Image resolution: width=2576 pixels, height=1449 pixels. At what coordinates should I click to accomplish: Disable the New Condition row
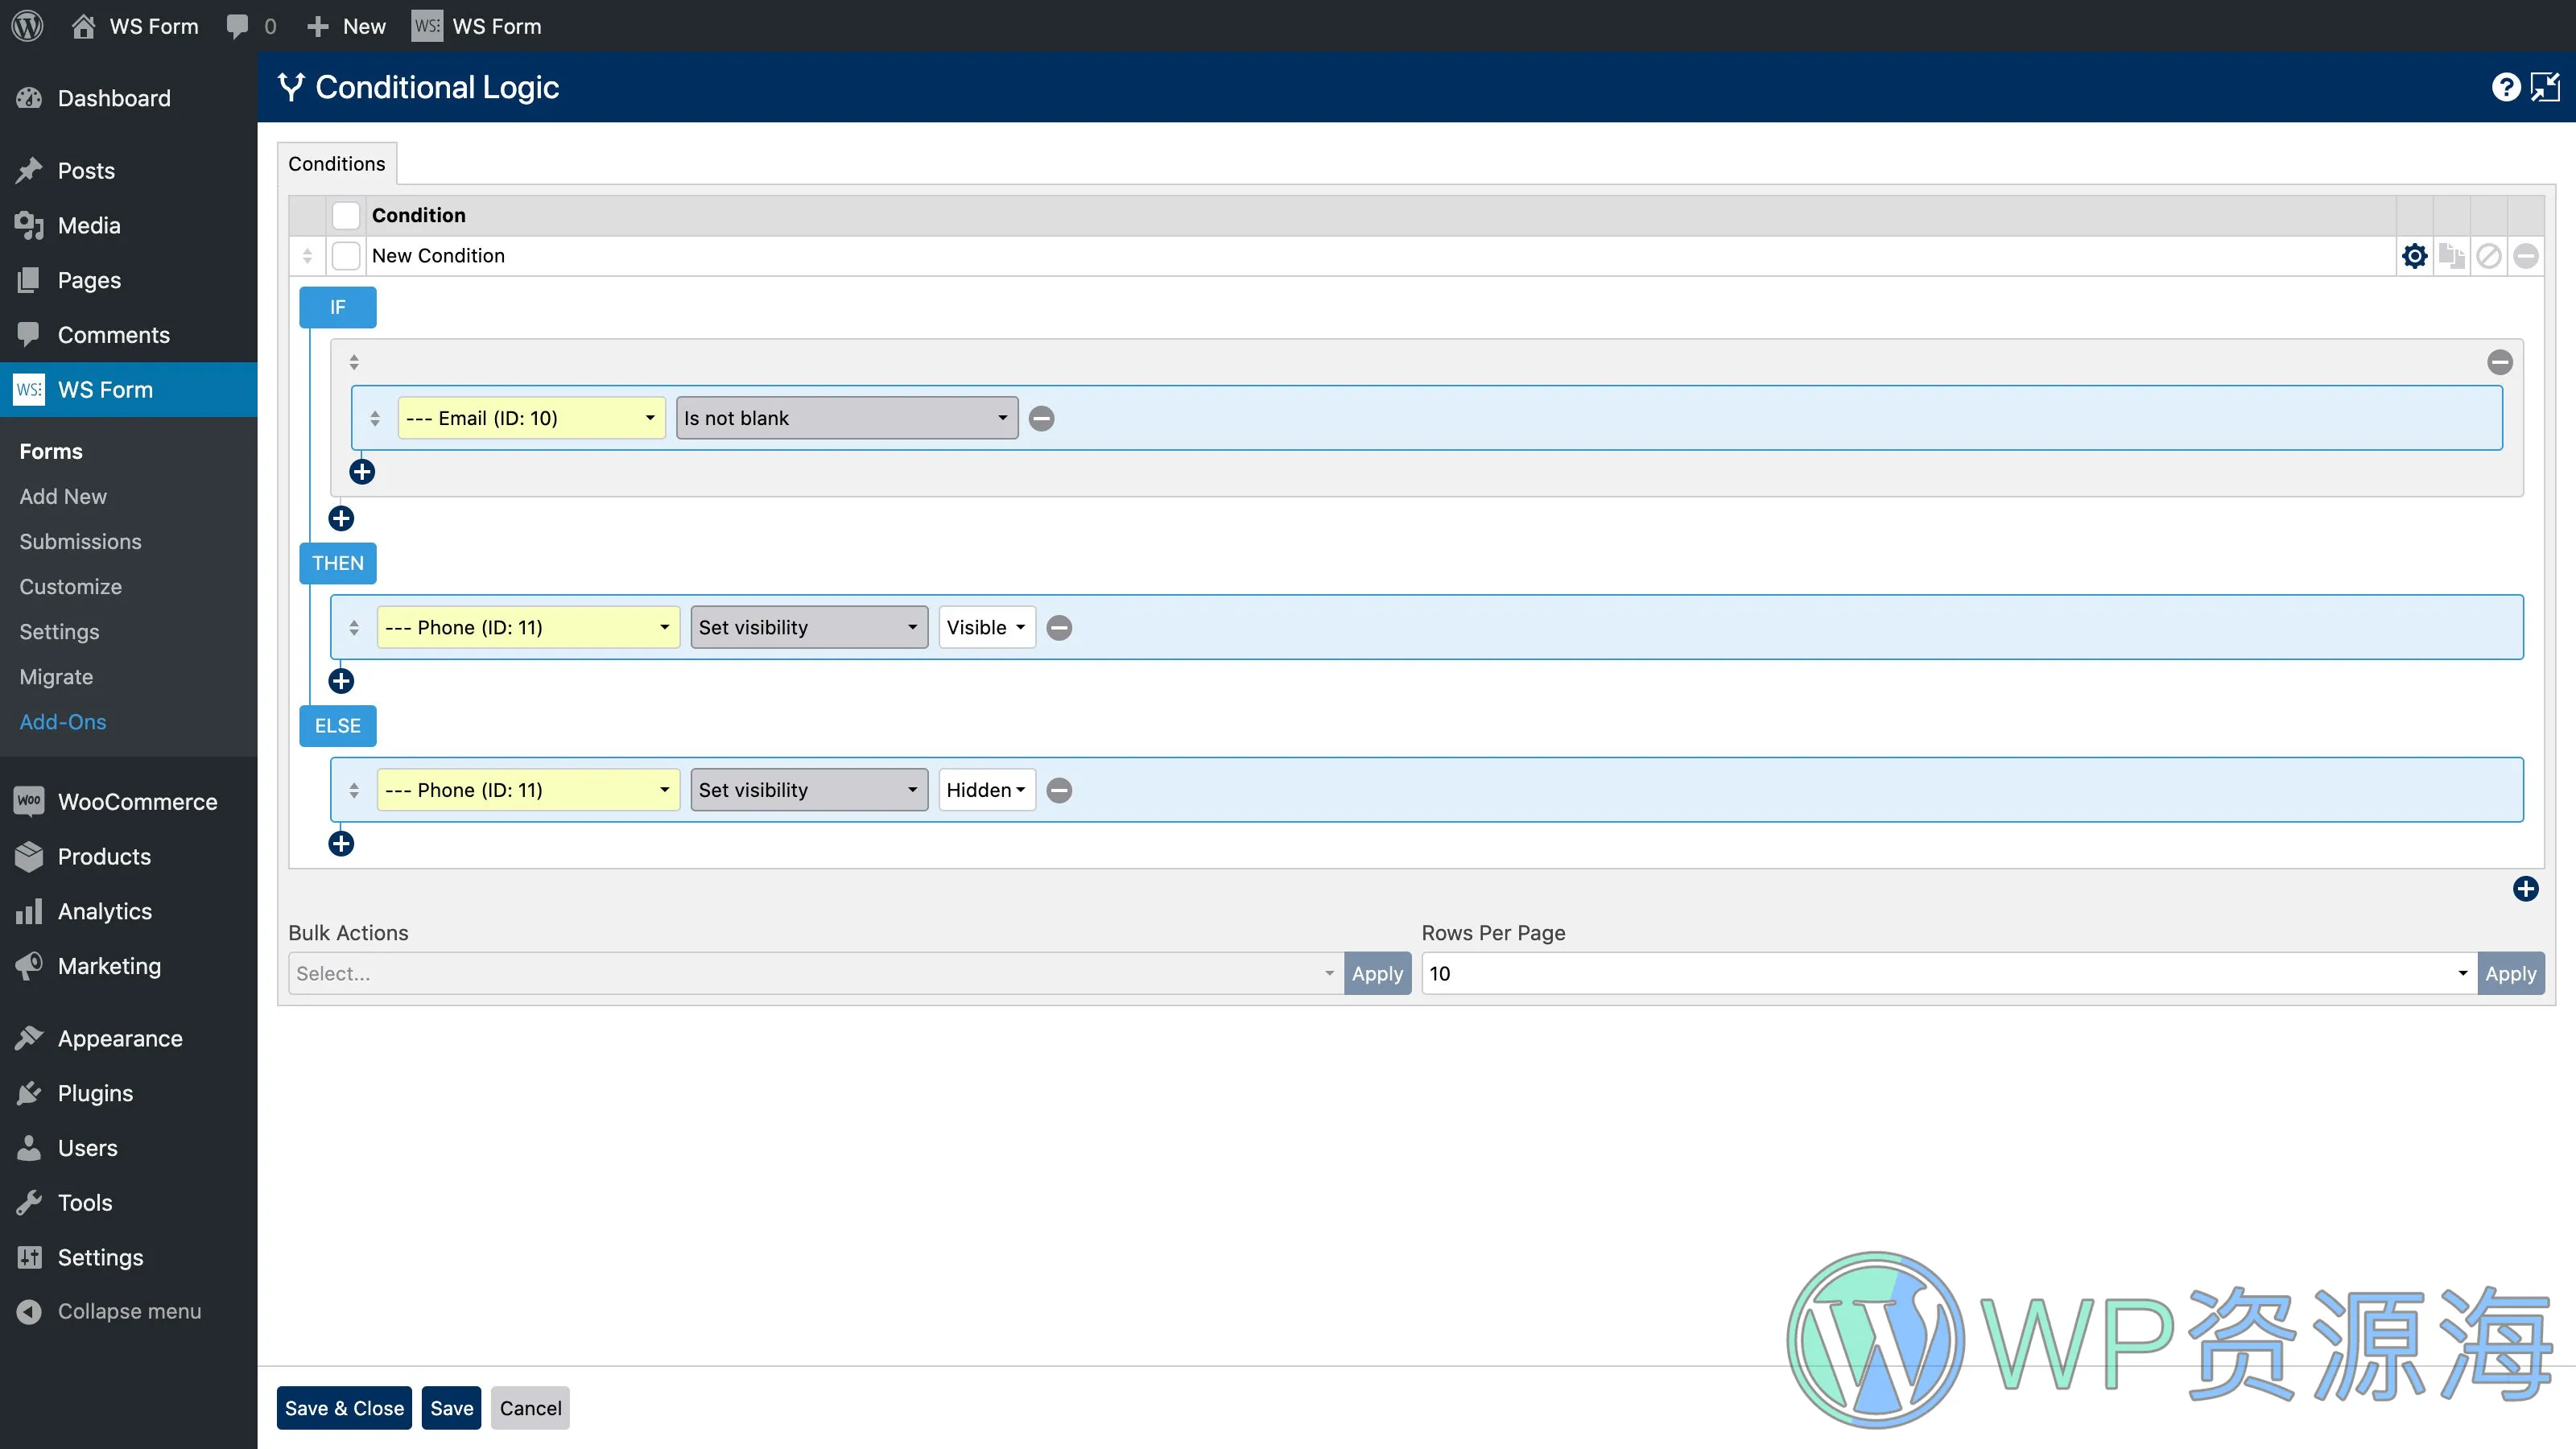[x=2489, y=256]
